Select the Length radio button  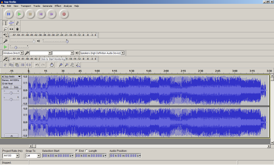click(86, 151)
